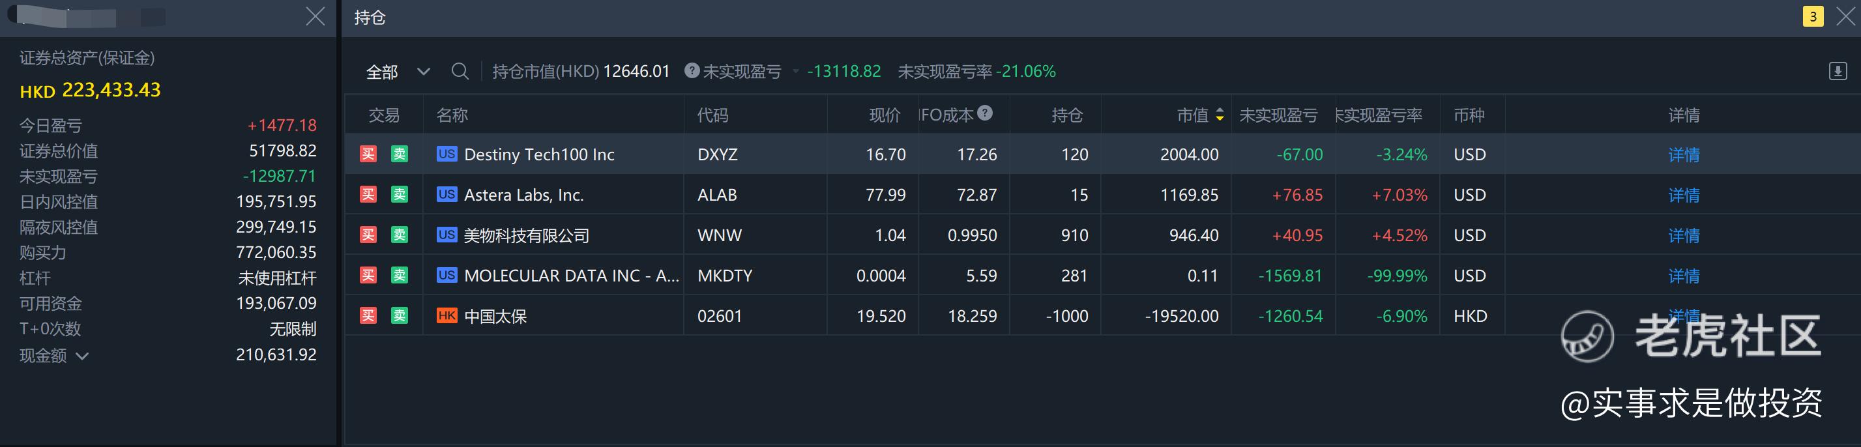Open the 全部 filter dropdown
Viewport: 1861px width, 447px height.
[x=398, y=72]
